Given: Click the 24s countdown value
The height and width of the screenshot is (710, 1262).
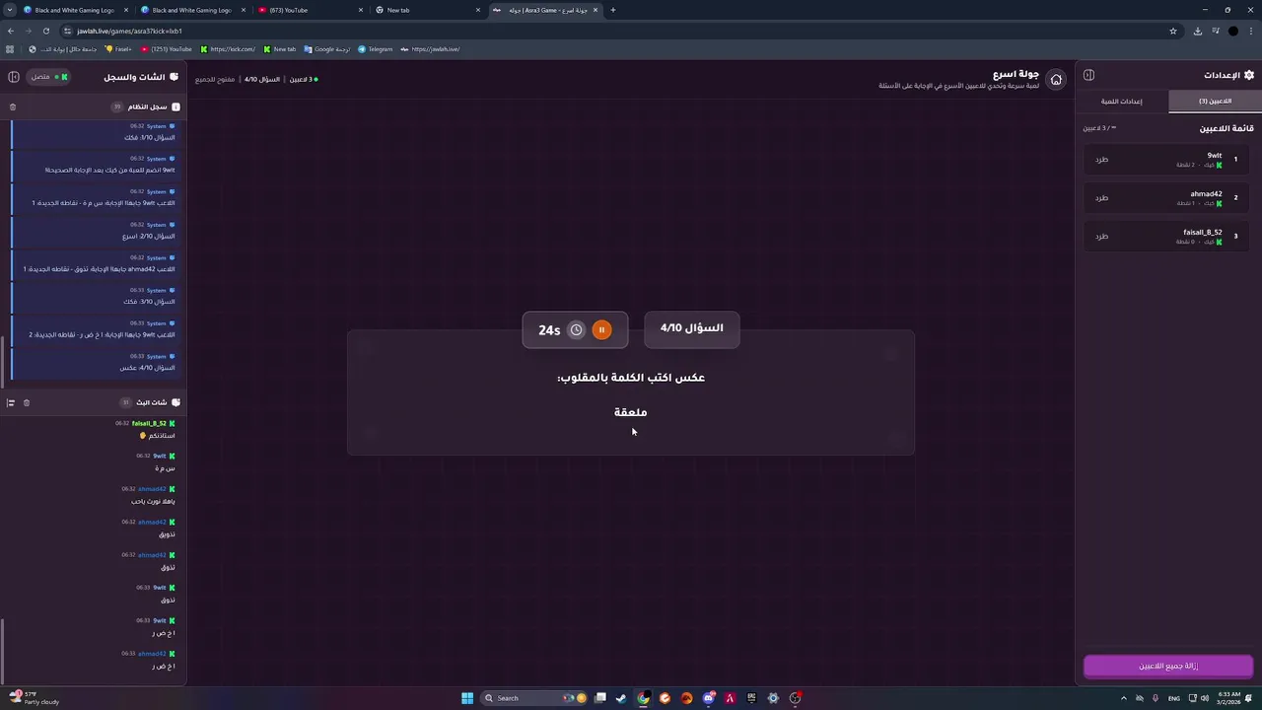Looking at the screenshot, I should (549, 330).
